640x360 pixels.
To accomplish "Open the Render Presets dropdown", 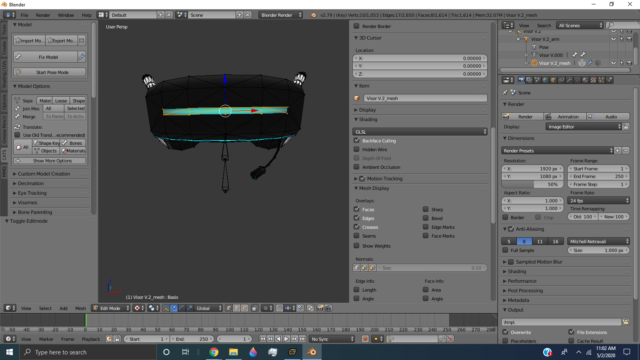I will click(x=558, y=150).
